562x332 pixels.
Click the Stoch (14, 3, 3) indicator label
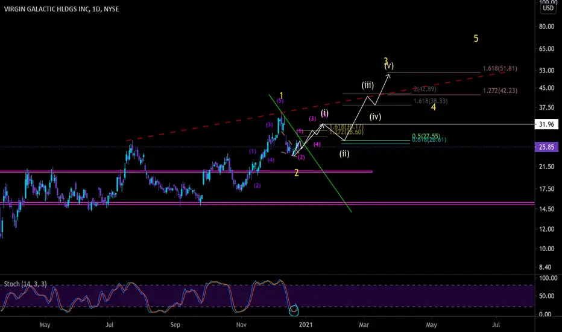(25, 284)
